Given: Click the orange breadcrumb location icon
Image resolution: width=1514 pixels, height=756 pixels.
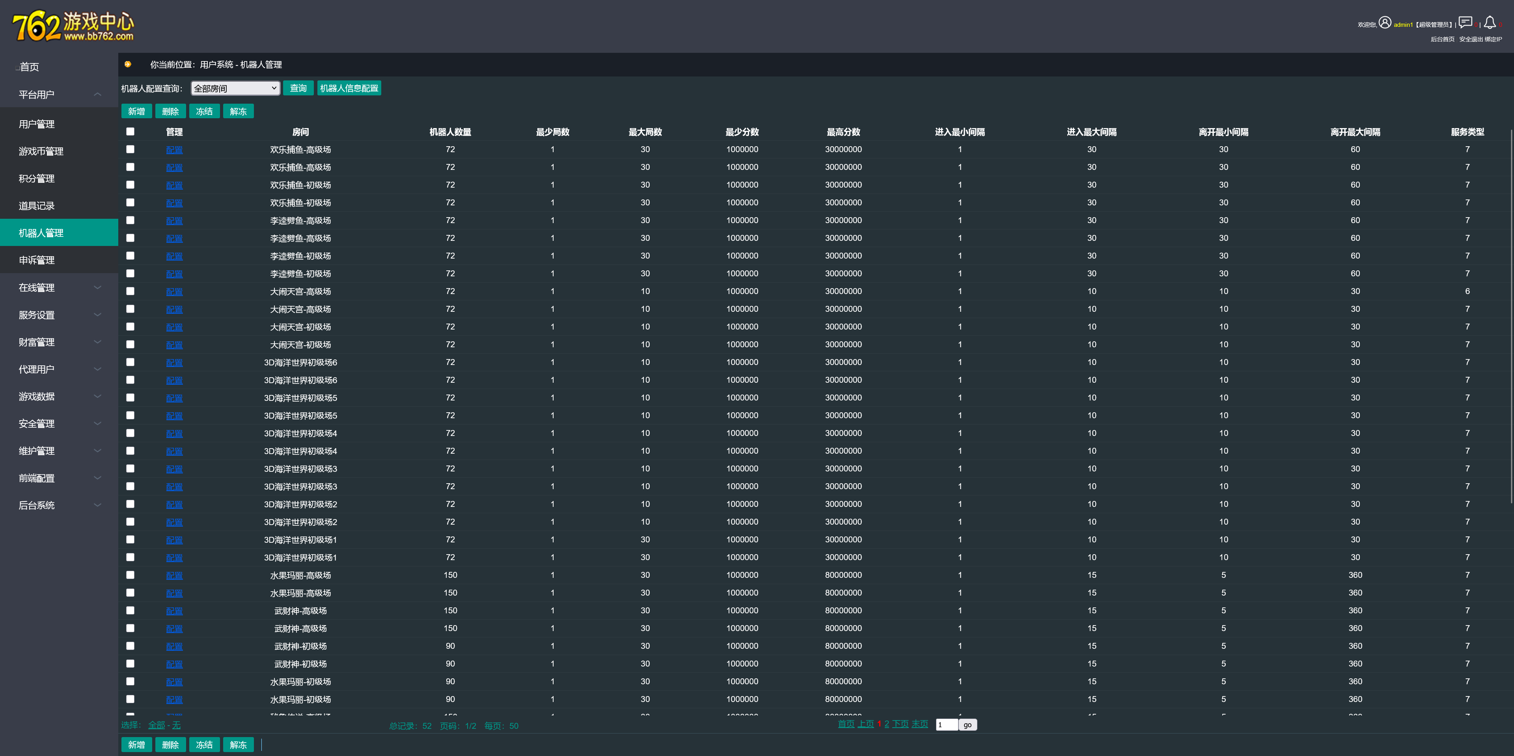Looking at the screenshot, I should [127, 65].
